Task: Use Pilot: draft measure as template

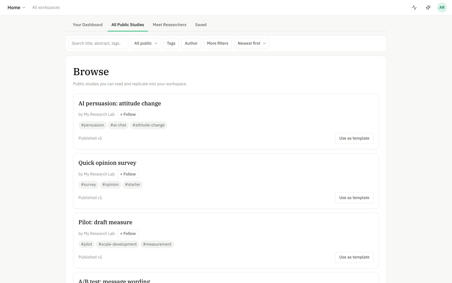Action: (354, 257)
